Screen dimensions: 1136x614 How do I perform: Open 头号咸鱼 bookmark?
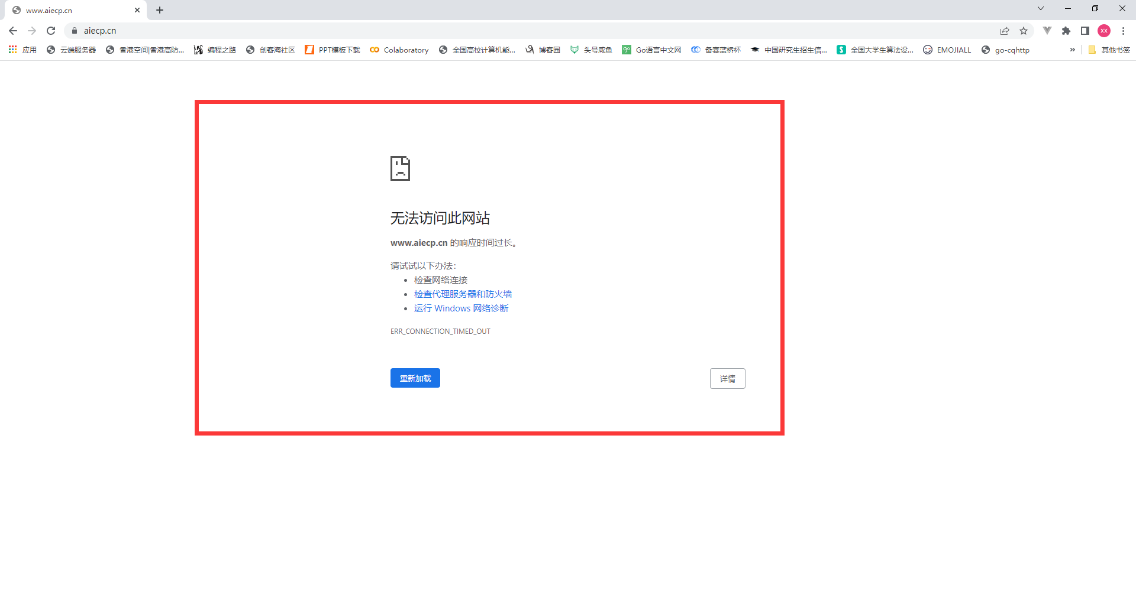click(x=591, y=50)
